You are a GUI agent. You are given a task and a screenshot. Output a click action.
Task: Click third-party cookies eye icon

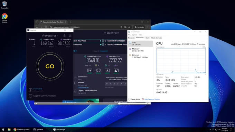125,27
